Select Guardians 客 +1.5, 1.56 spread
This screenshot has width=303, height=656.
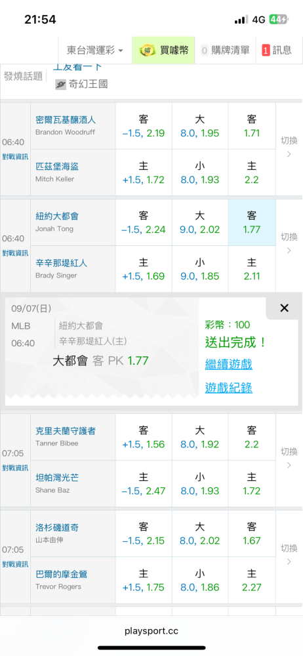[x=144, y=437]
